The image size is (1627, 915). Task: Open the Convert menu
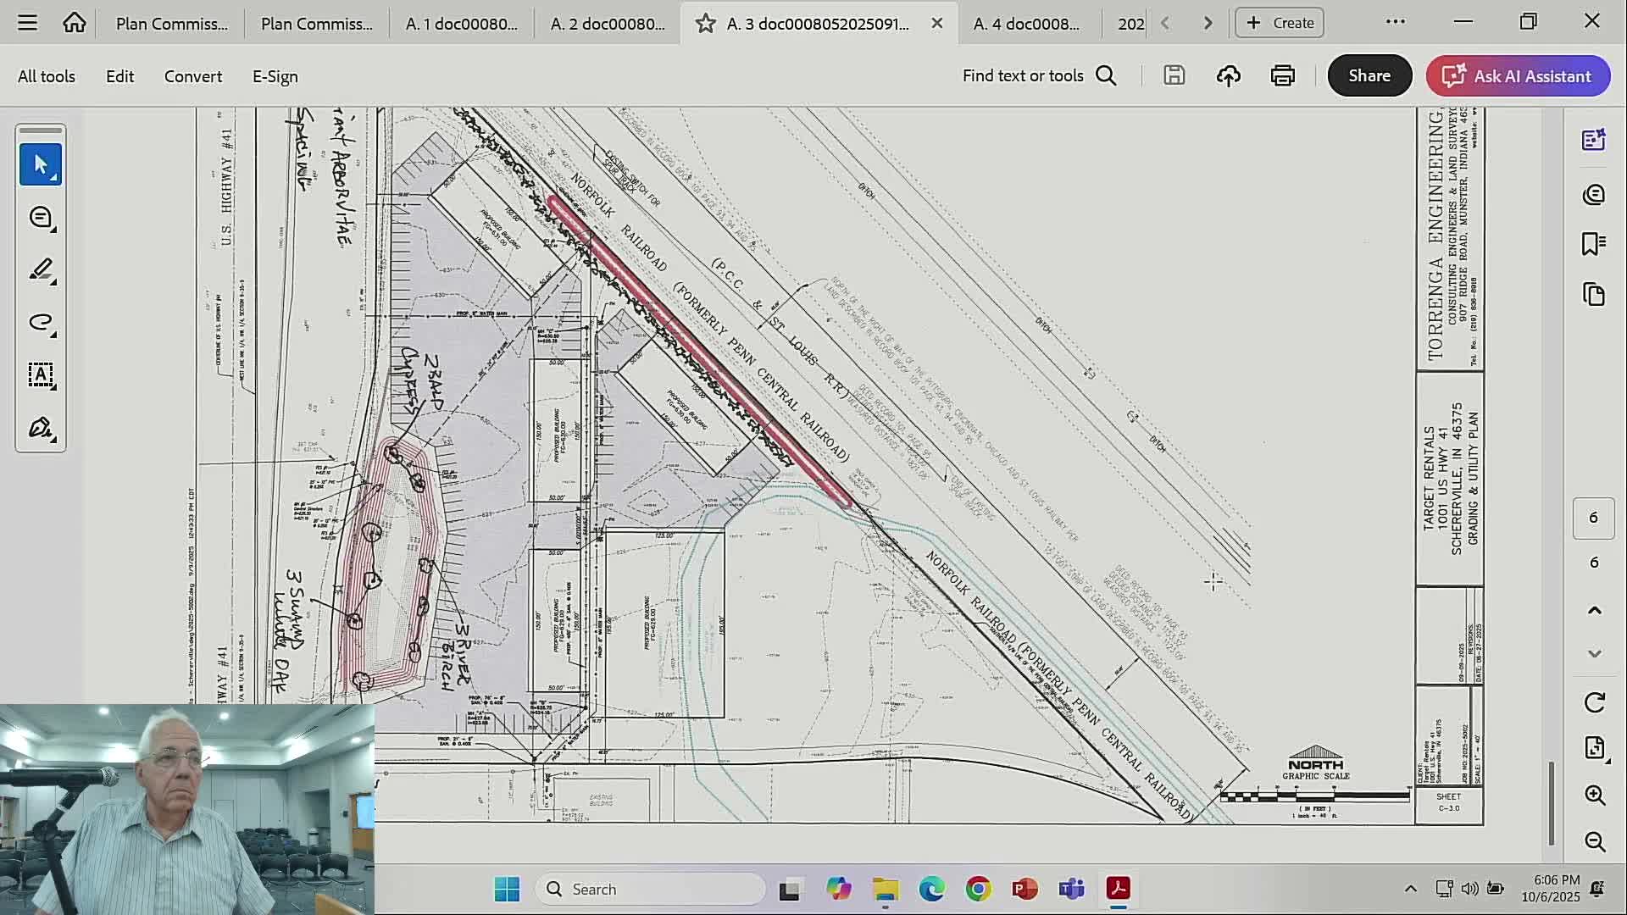pyautogui.click(x=192, y=76)
